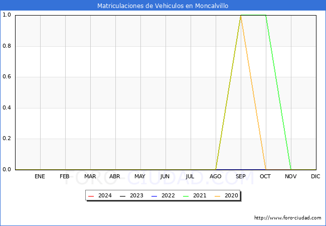Viewport: 326px width, 226px height.
Task: Click the FEB month axis label
Action: [x=65, y=176]
